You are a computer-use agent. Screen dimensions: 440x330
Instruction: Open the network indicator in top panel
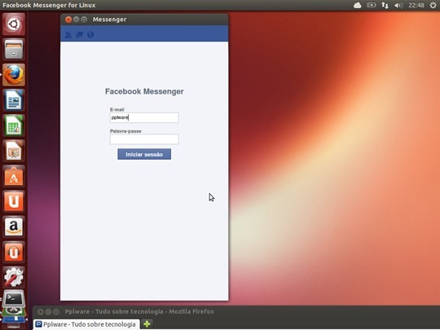(385, 6)
